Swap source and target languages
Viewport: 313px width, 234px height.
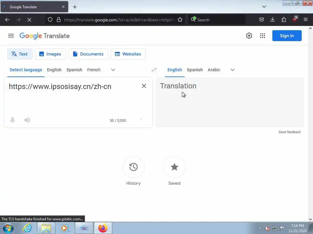[154, 70]
